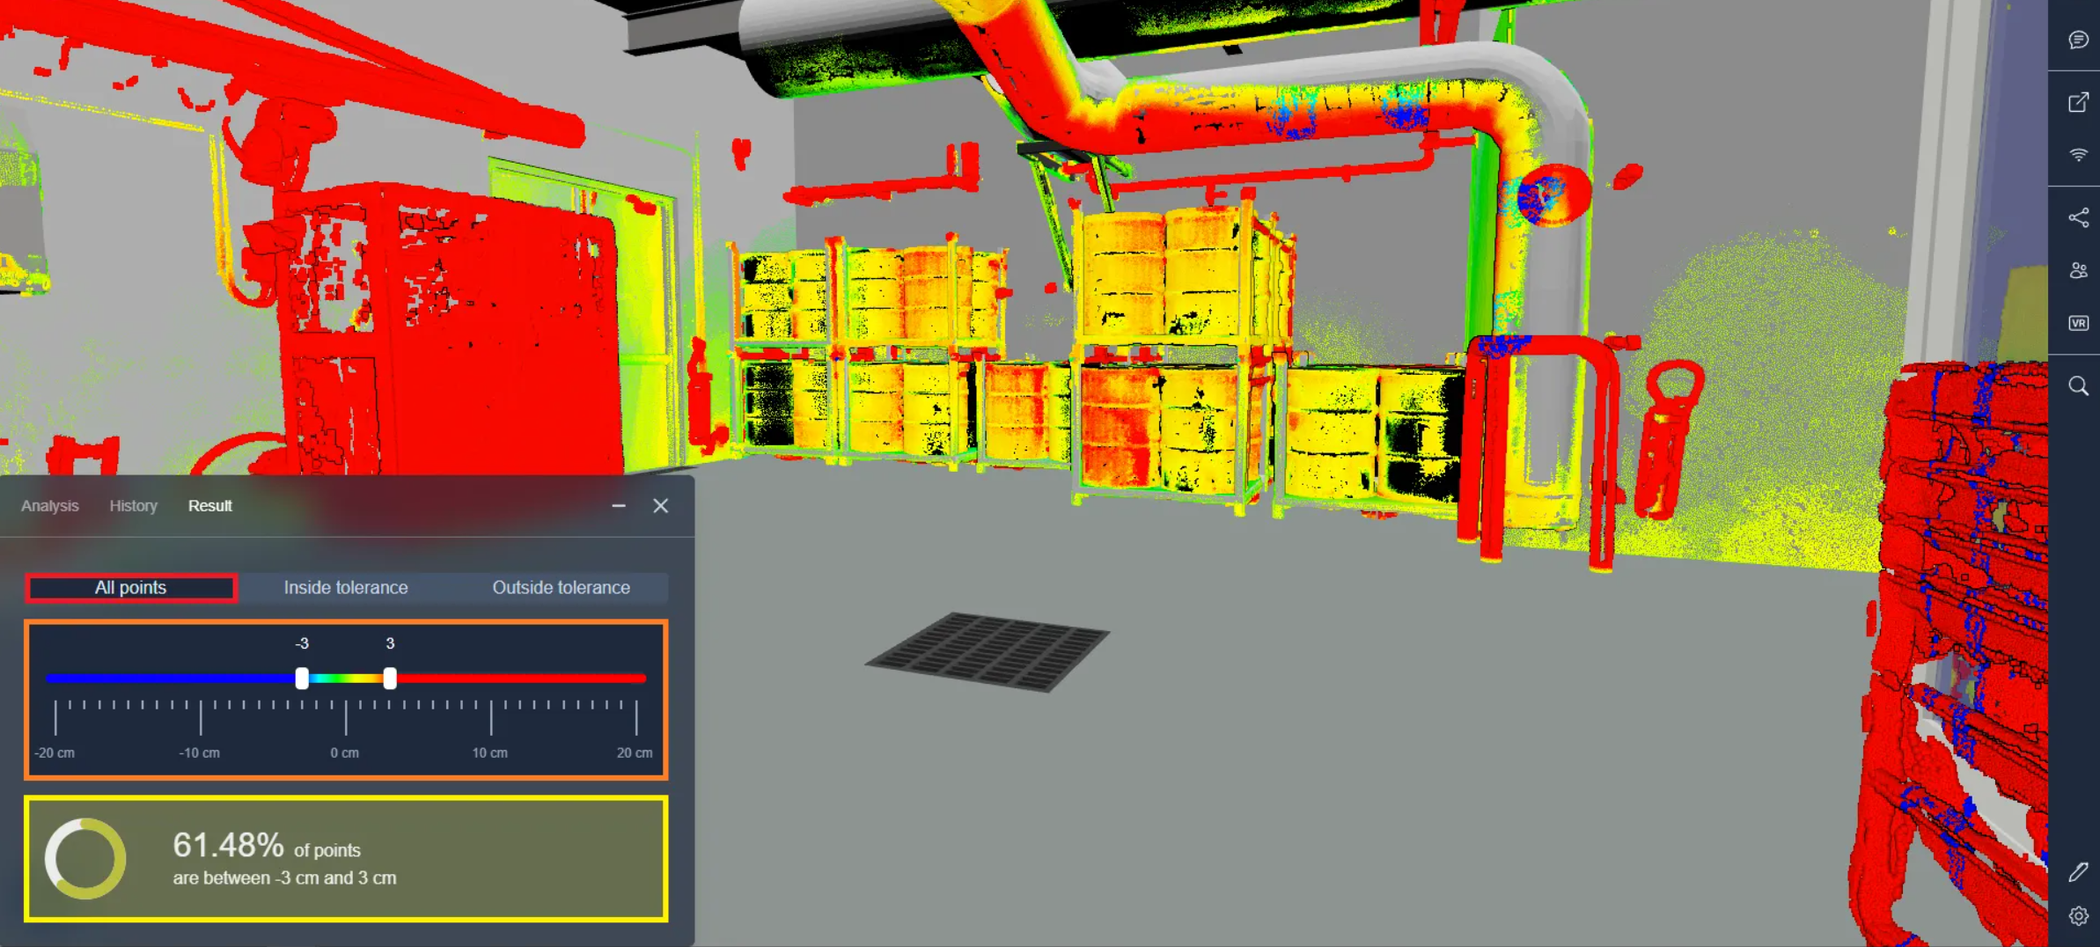Minimize the analysis result panel
Image resolution: width=2100 pixels, height=947 pixels.
619,506
